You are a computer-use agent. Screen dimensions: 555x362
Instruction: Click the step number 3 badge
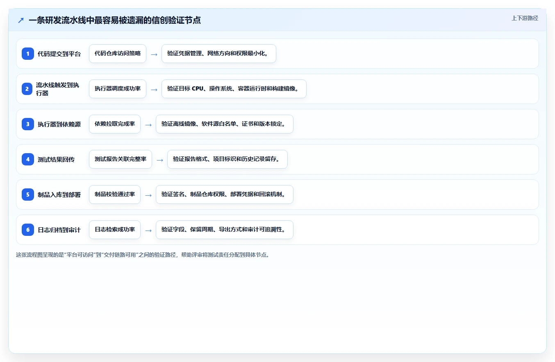click(x=28, y=124)
